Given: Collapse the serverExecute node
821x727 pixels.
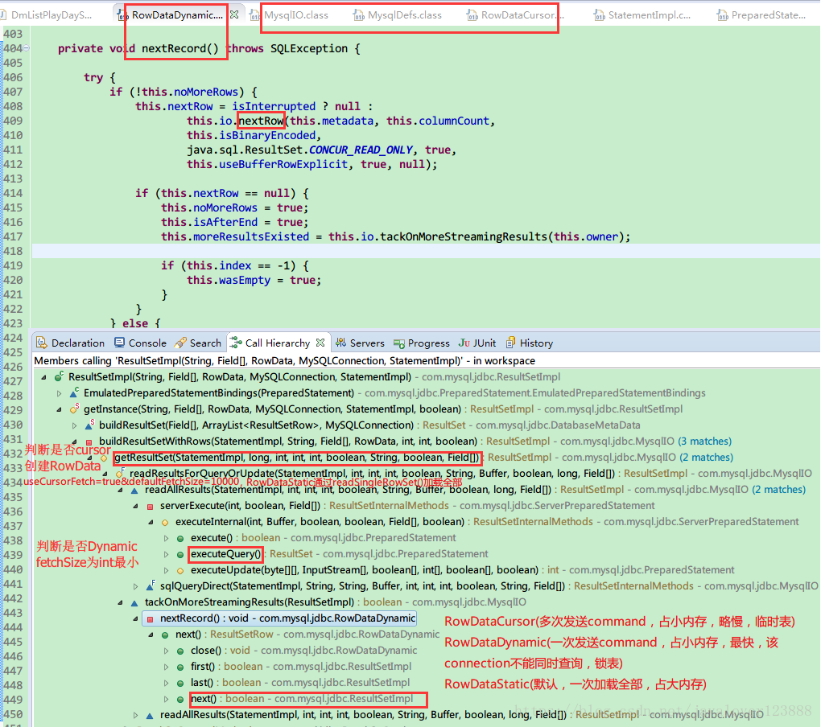Looking at the screenshot, I should point(135,507).
